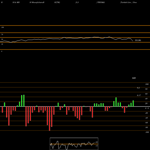Click the 0.2 value label in MR panel

[x=138, y=88]
